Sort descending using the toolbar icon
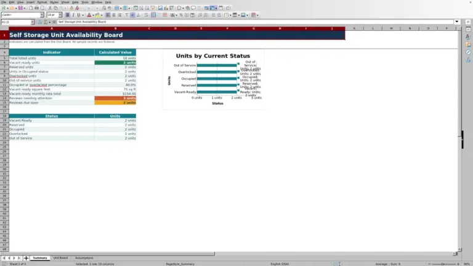 [147, 8]
